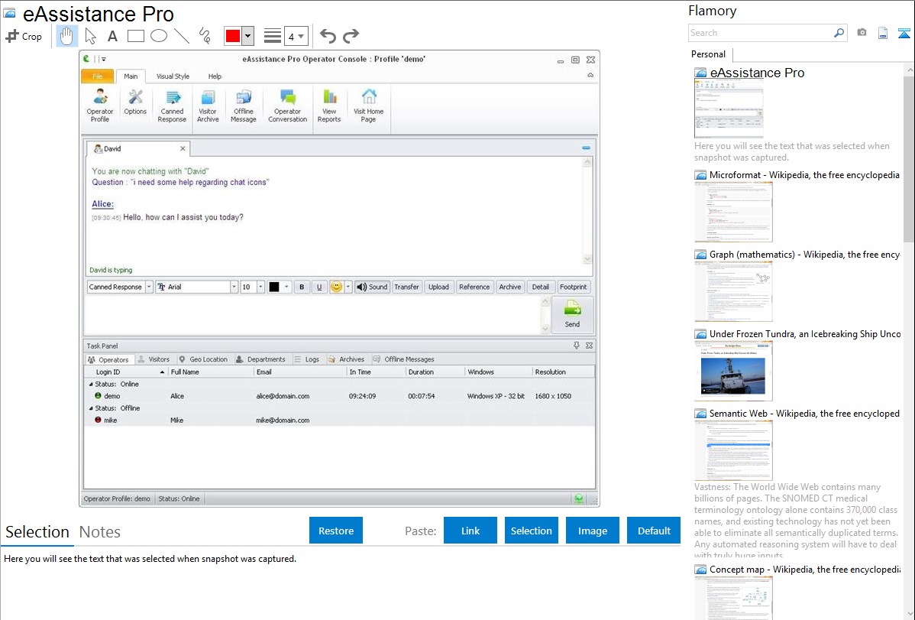The width and height of the screenshot is (915, 620).
Task: Click the camera capture icon
Action: (862, 33)
